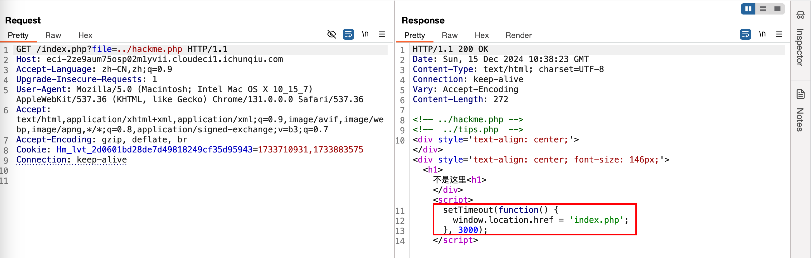Click the closing </script> tag line
Screen dimensions: 811x258
tap(455, 240)
